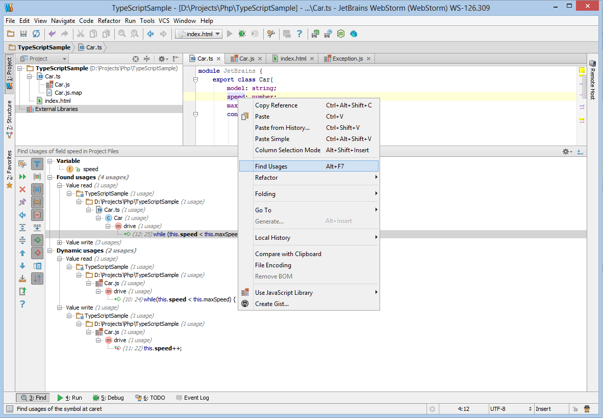
Task: Click the TypeScriptSample breadcrumb
Action: pos(39,47)
